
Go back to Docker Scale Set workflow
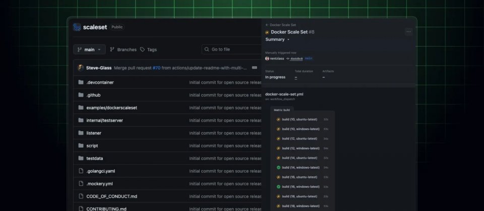coord(283,25)
